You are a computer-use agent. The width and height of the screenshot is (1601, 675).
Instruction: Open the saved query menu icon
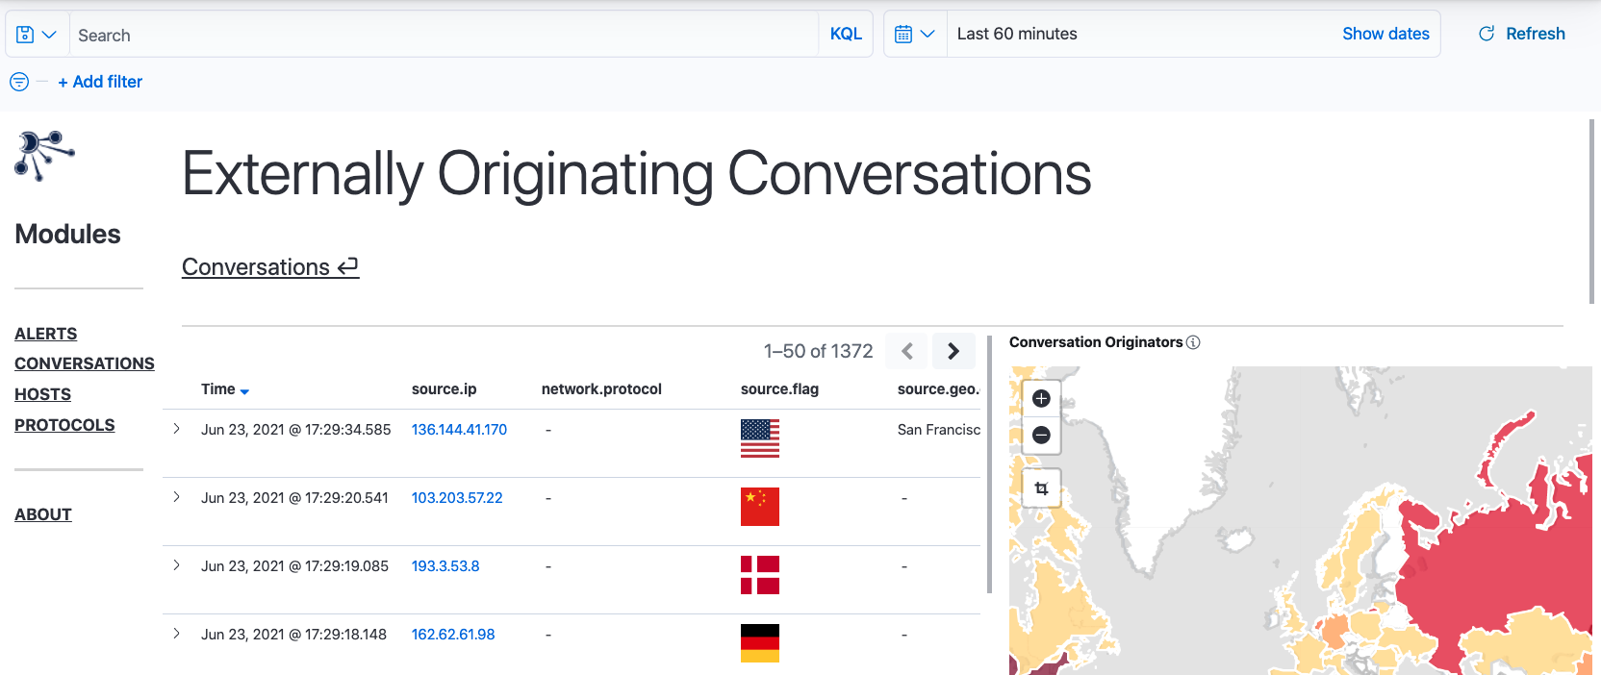[x=37, y=35]
